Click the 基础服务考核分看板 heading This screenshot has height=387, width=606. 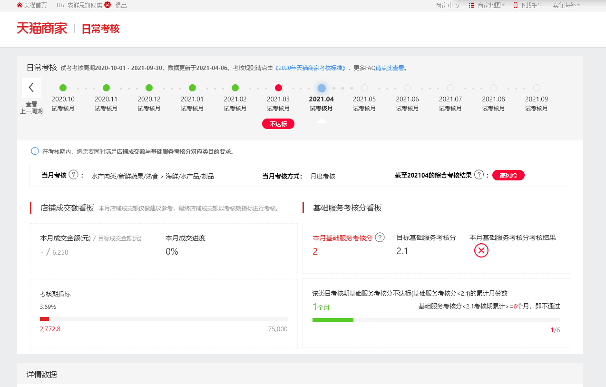347,208
